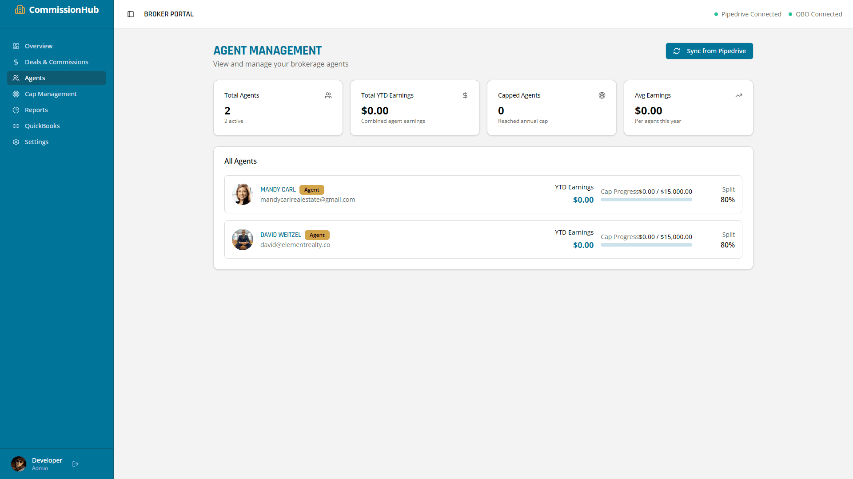Go to Cap Management section
The width and height of the screenshot is (853, 479).
pyautogui.click(x=56, y=94)
